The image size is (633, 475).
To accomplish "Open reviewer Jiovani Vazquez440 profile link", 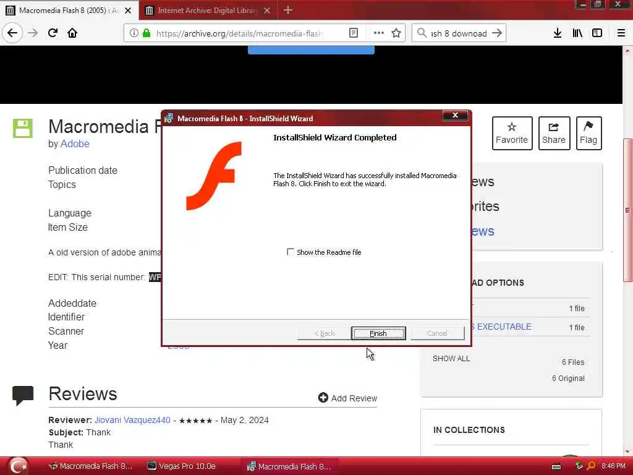I will pyautogui.click(x=132, y=420).
